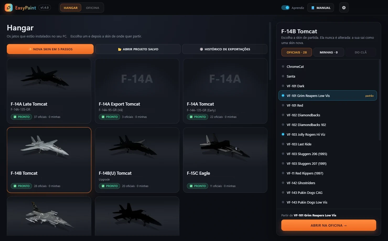Click the PRONTO badge on F-14A Tomcat card

[198, 117]
